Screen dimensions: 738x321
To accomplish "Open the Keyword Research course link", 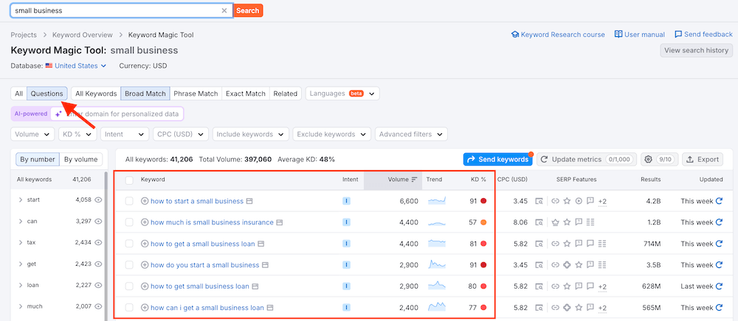I will [558, 35].
